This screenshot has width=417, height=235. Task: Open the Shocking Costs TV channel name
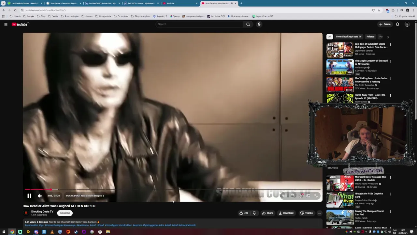[x=42, y=212]
